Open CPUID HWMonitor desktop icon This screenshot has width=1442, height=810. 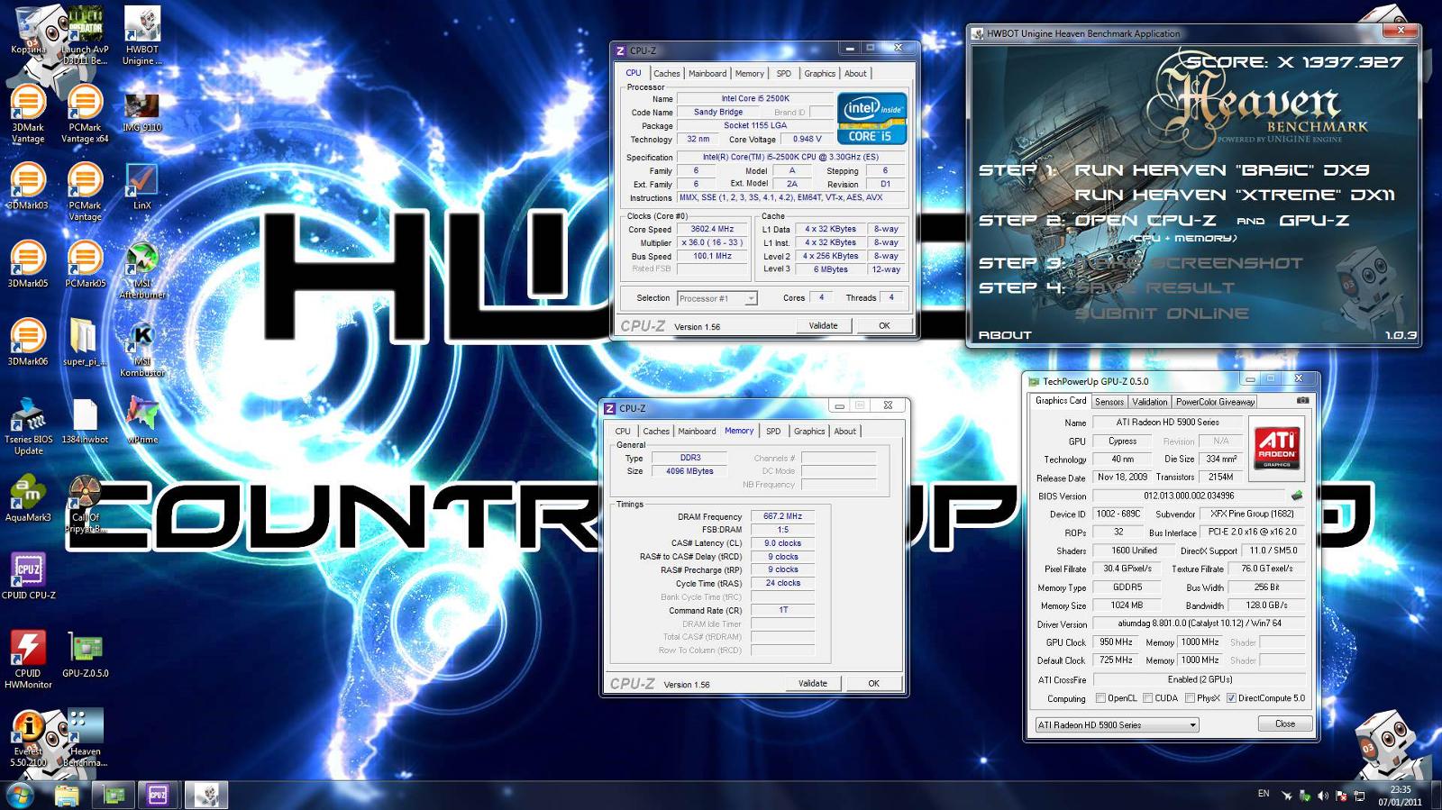point(28,660)
